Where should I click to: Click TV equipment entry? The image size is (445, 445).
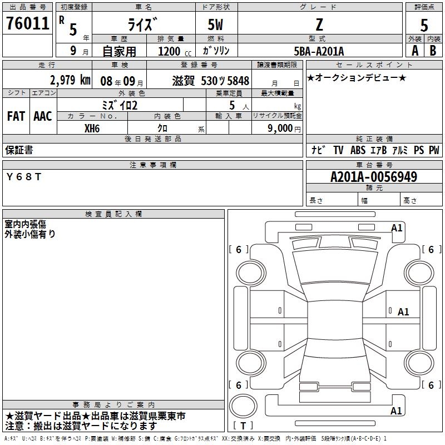[338, 150]
